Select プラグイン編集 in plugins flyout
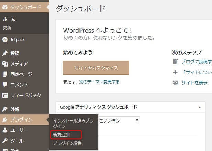 67,143
